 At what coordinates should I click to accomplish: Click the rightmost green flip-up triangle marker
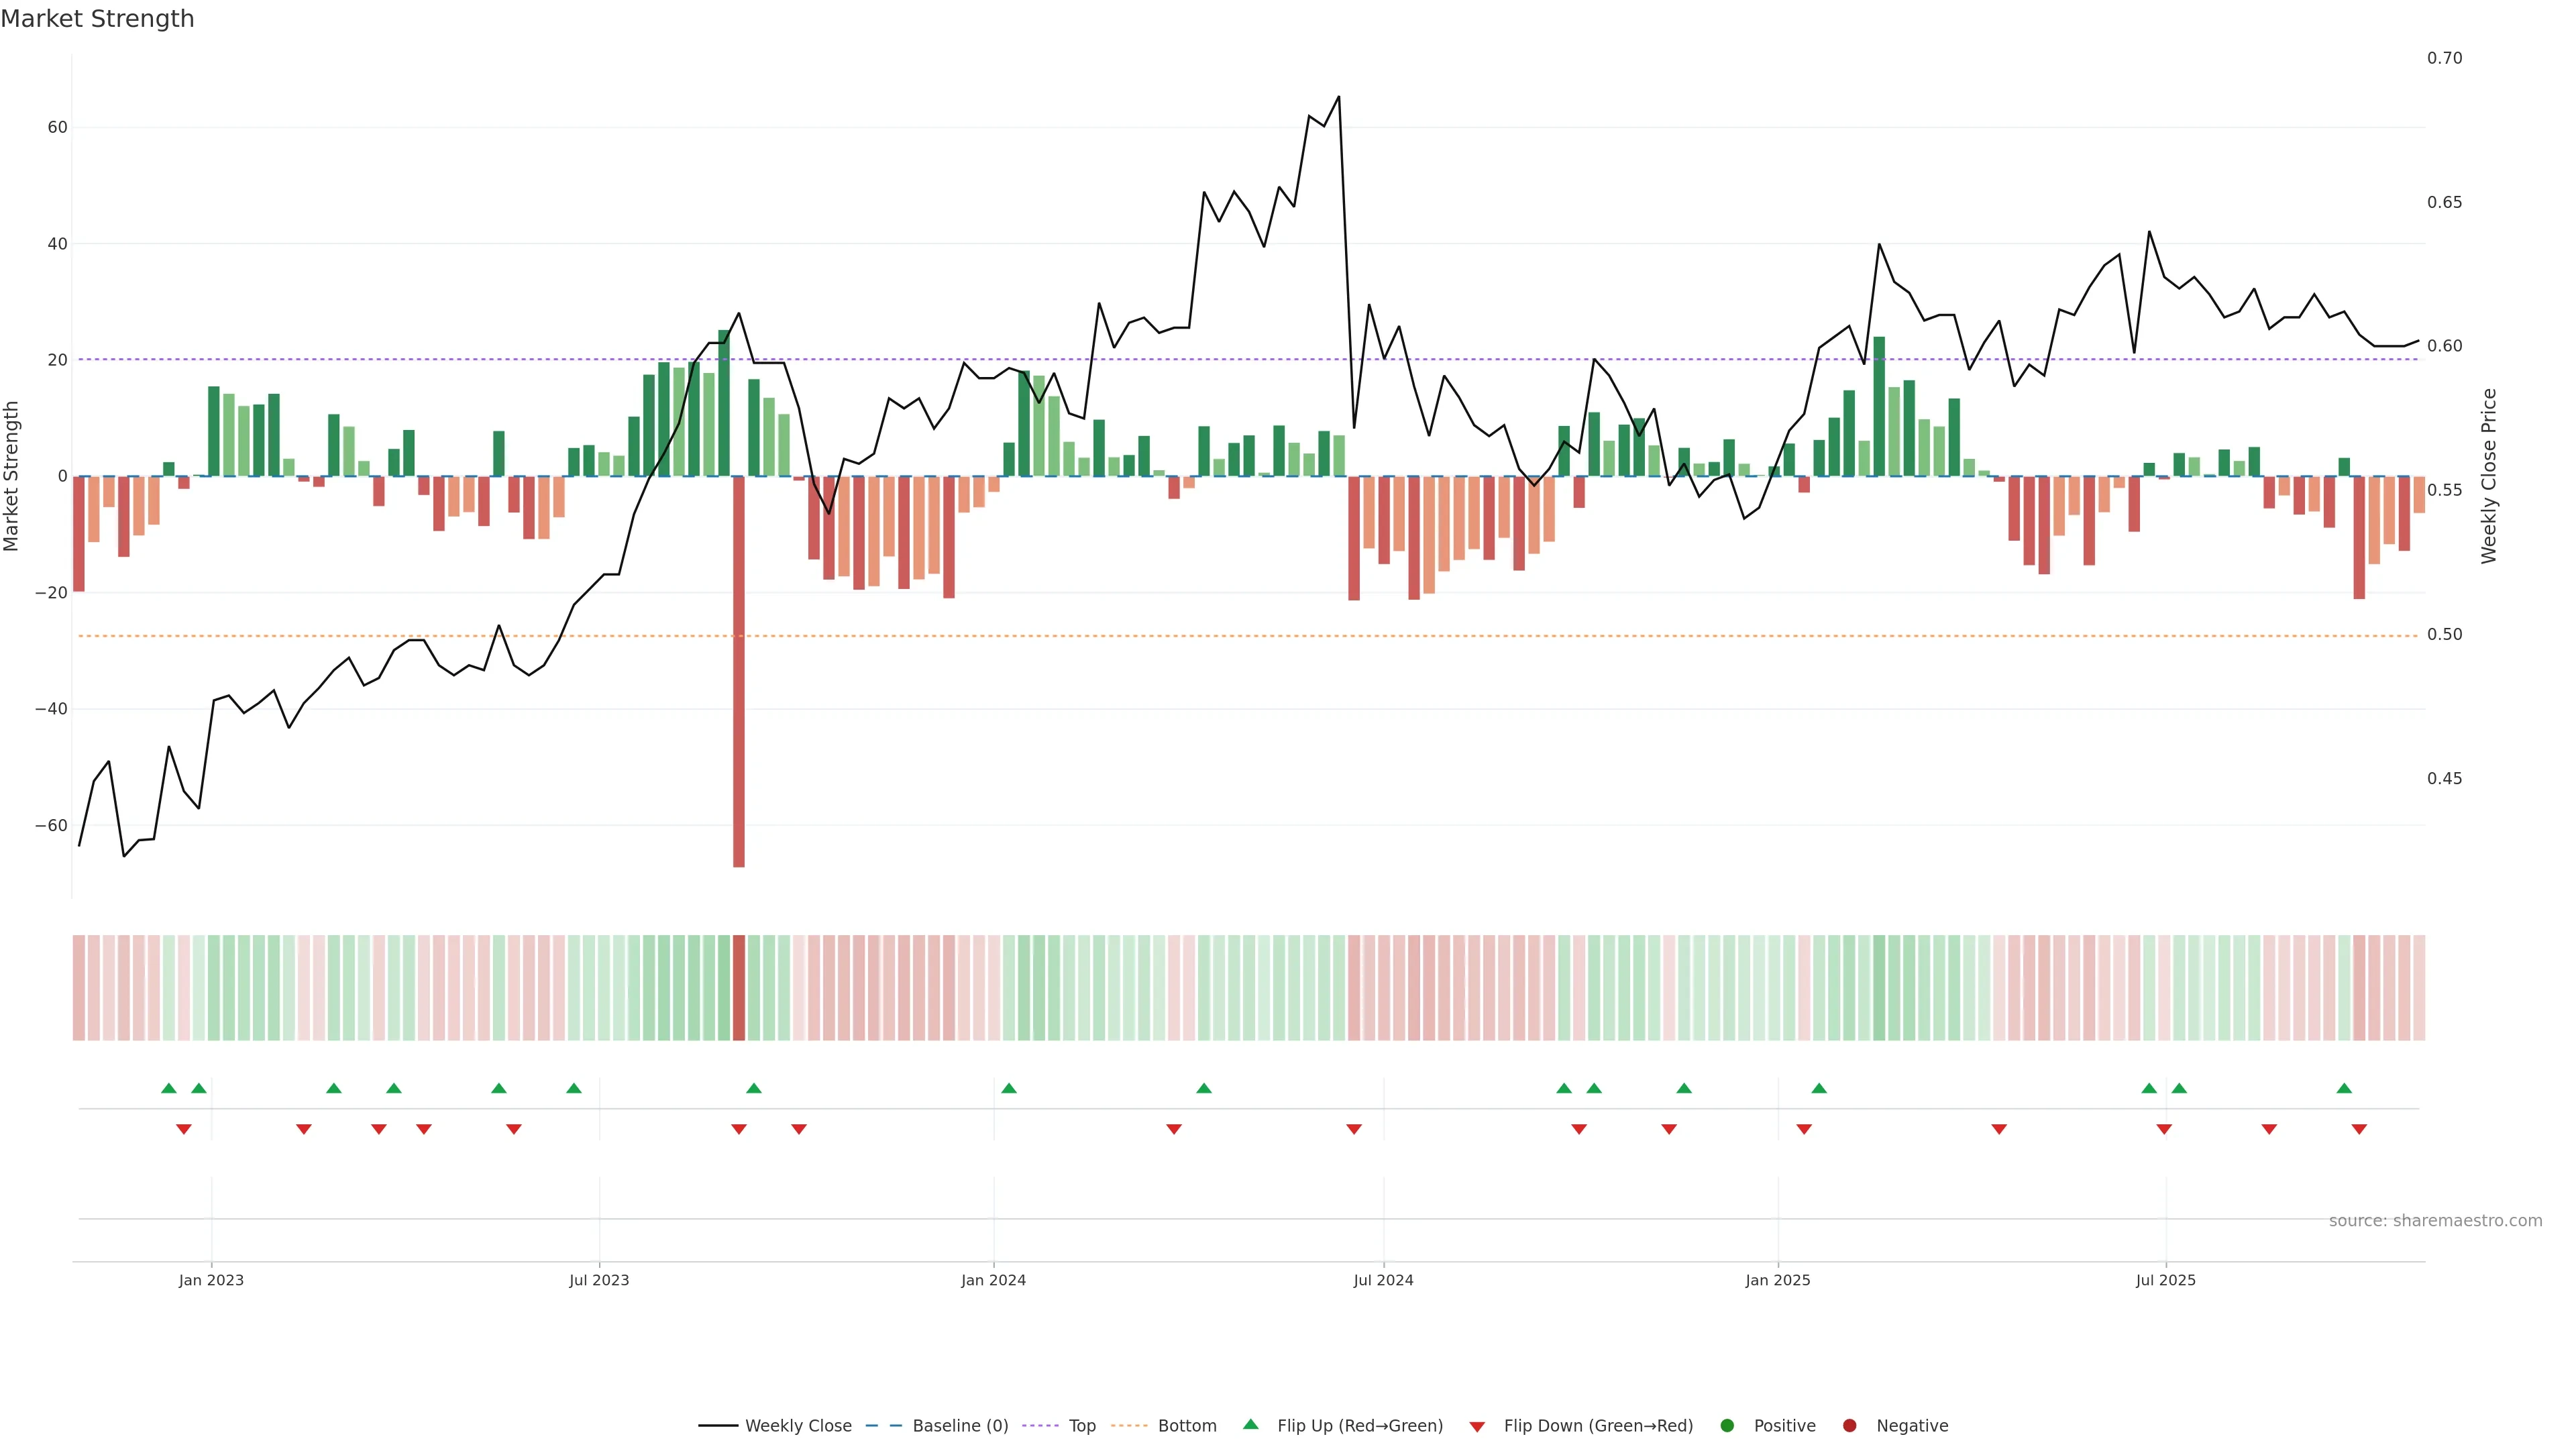[2344, 1088]
